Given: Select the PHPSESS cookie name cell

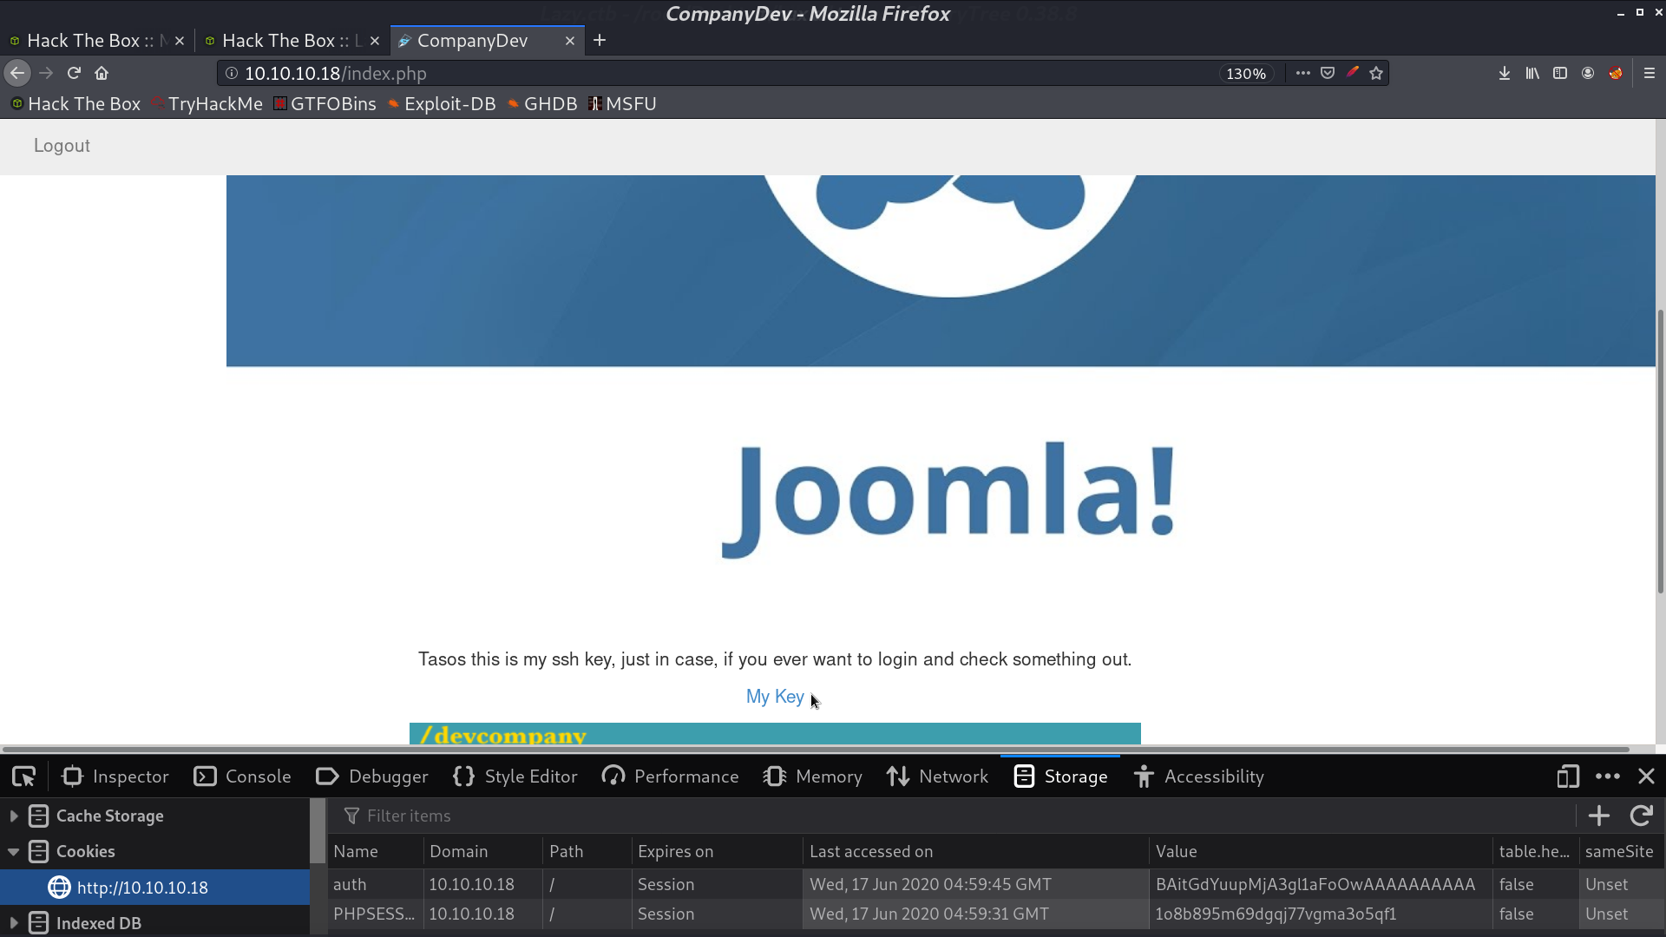Looking at the screenshot, I should point(376,914).
